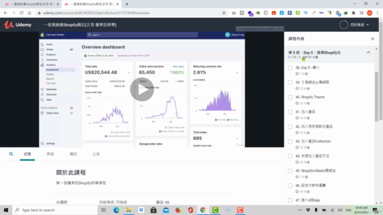383x215 pixels.
Task: Open the progress dropdown in header
Action: point(360,24)
